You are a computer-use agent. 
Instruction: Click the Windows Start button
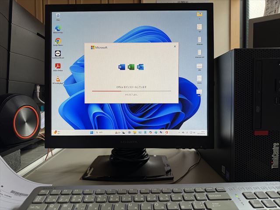[x=91, y=132]
